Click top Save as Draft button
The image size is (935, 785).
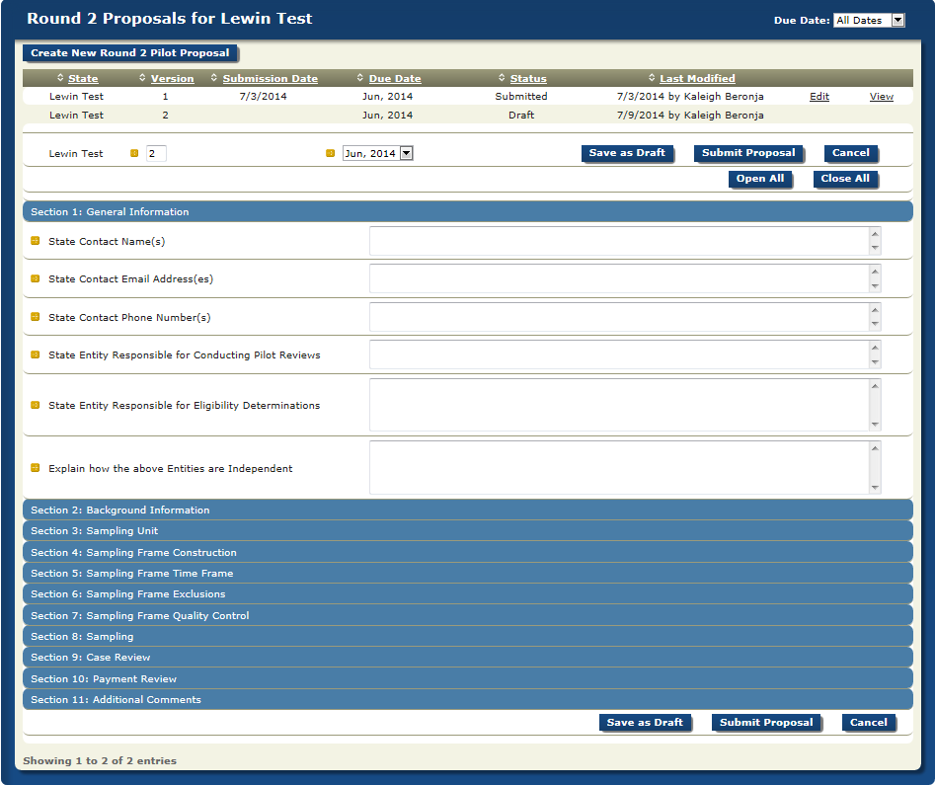coord(627,153)
